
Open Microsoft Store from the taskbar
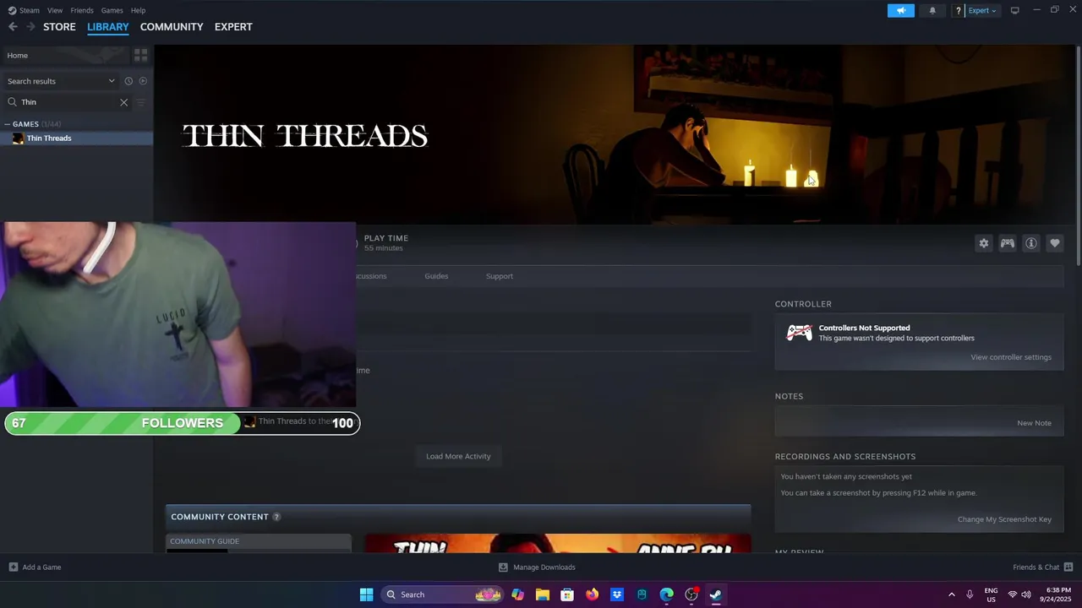[567, 594]
